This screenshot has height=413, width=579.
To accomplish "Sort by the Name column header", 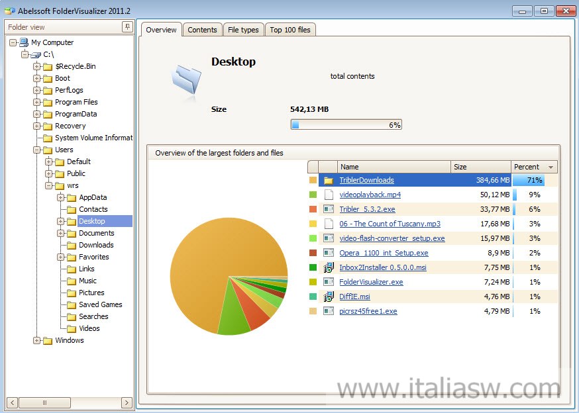I will (x=394, y=167).
